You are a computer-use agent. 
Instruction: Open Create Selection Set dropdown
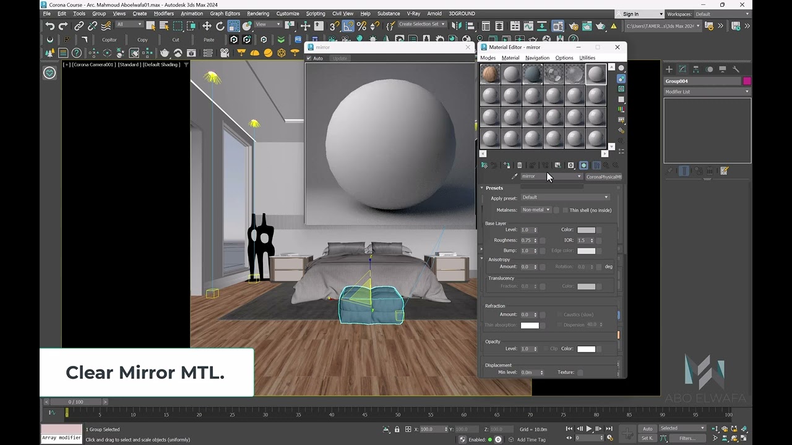click(421, 24)
